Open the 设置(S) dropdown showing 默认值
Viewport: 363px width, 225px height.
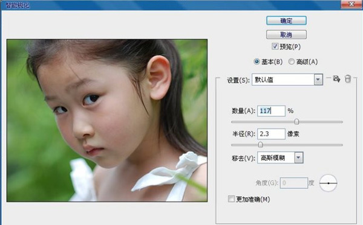(x=287, y=80)
